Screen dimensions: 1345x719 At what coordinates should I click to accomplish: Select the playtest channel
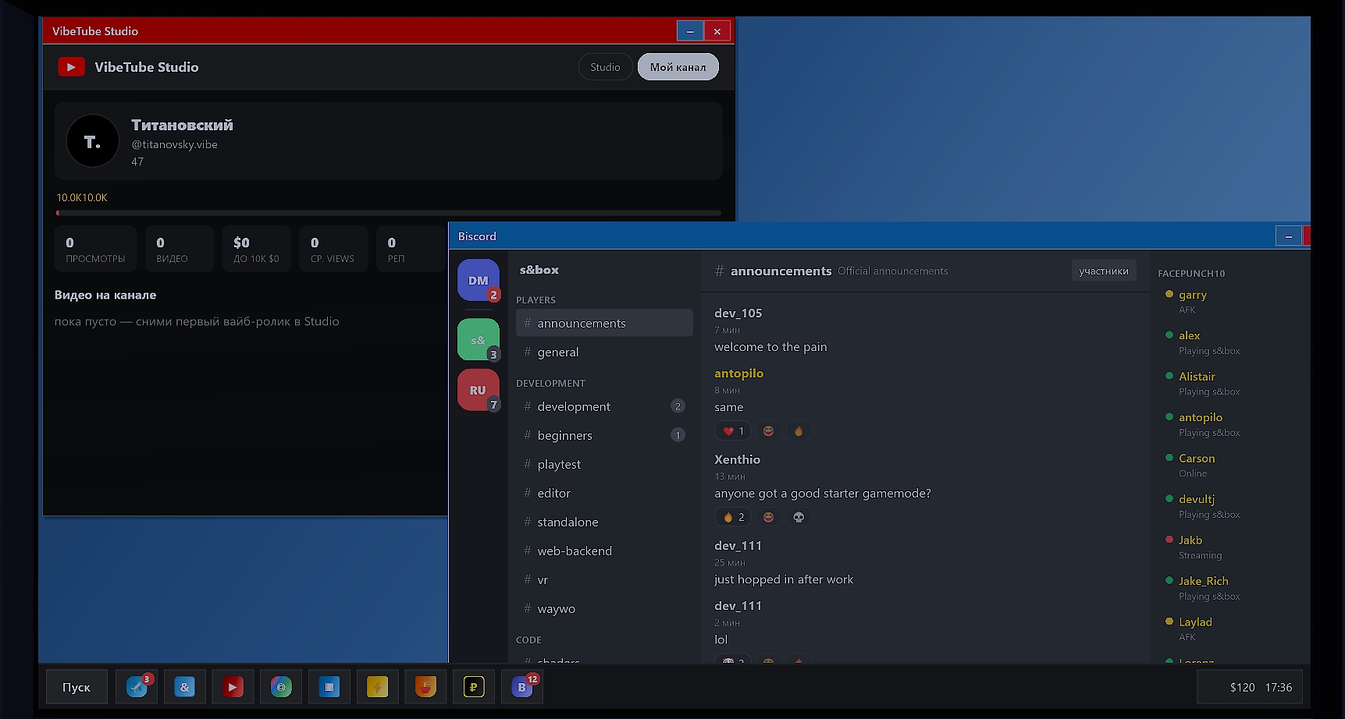point(604,464)
